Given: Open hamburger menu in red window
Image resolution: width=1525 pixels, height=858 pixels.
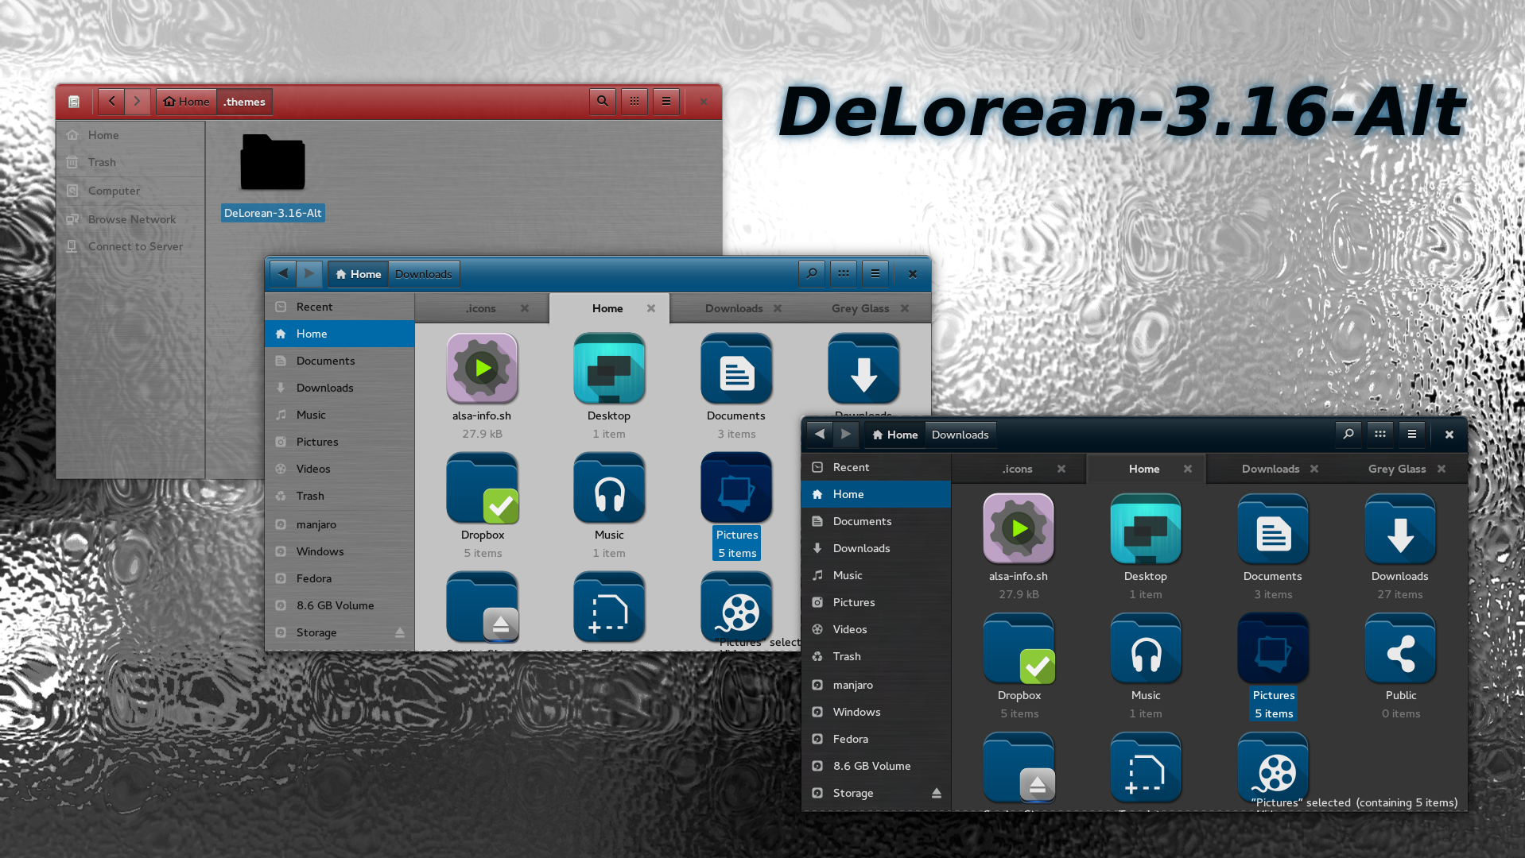Looking at the screenshot, I should pos(666,102).
